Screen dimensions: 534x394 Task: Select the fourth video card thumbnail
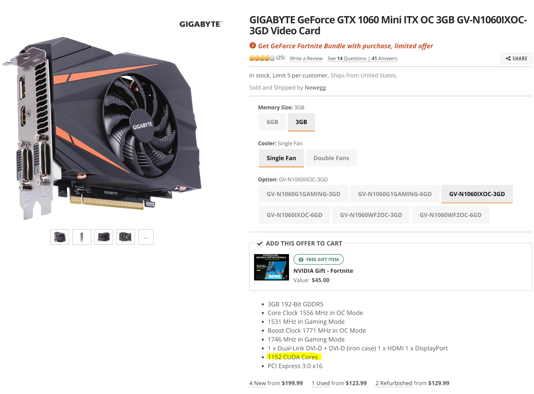tap(126, 237)
